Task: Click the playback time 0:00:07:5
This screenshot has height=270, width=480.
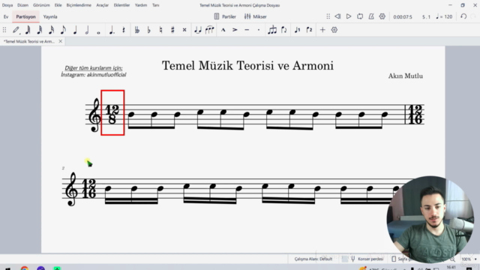Action: [403, 16]
